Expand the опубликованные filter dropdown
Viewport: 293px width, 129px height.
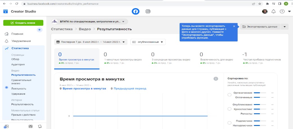(148, 42)
